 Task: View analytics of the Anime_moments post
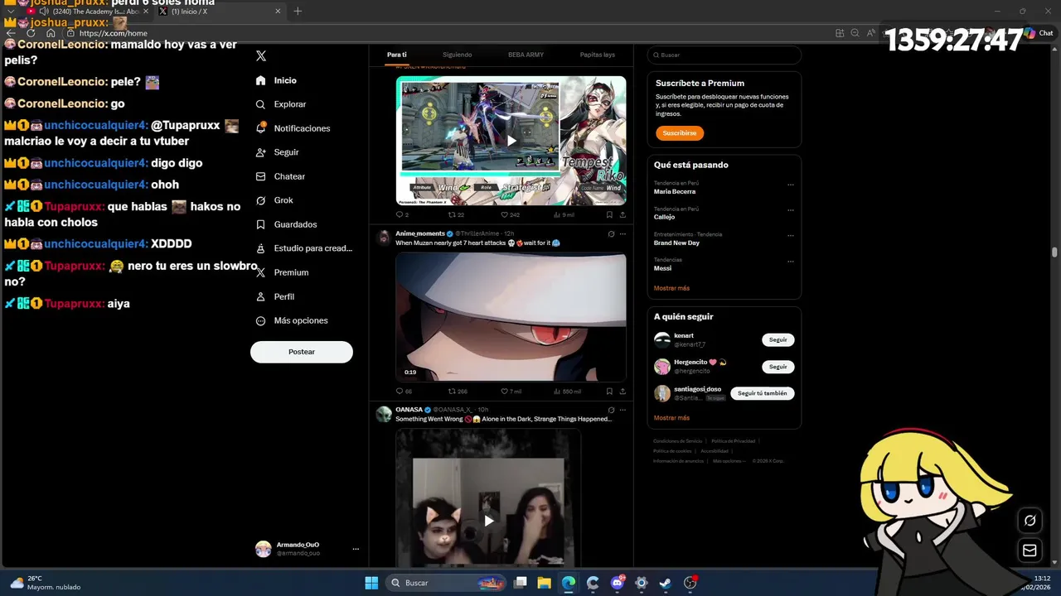pyautogui.click(x=567, y=391)
